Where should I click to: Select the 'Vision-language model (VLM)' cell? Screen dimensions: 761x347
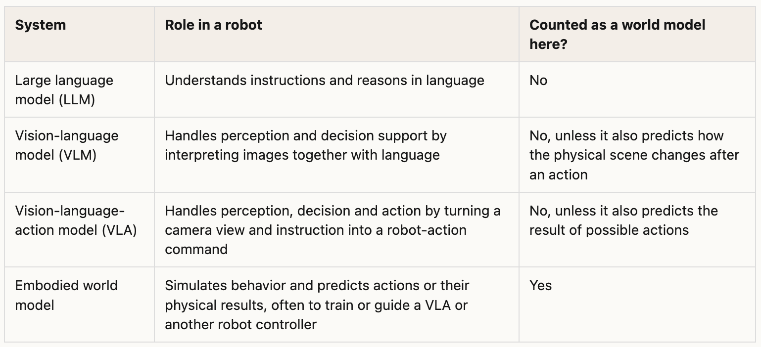point(67,145)
